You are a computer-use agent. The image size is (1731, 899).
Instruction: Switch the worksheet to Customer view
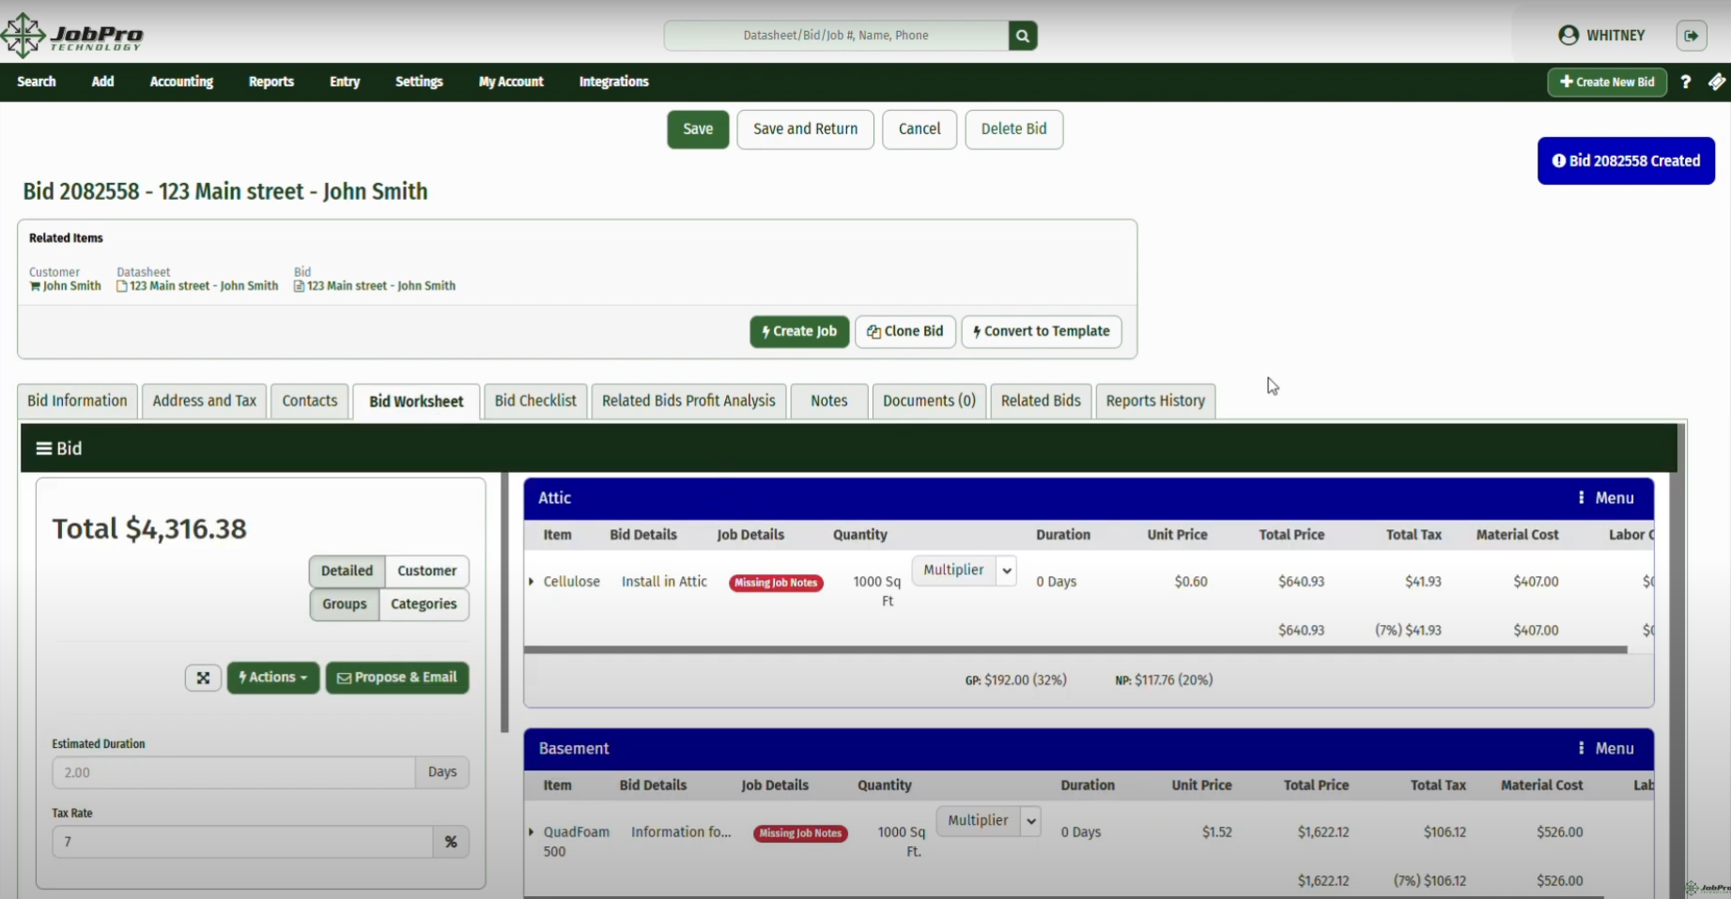coord(426,571)
